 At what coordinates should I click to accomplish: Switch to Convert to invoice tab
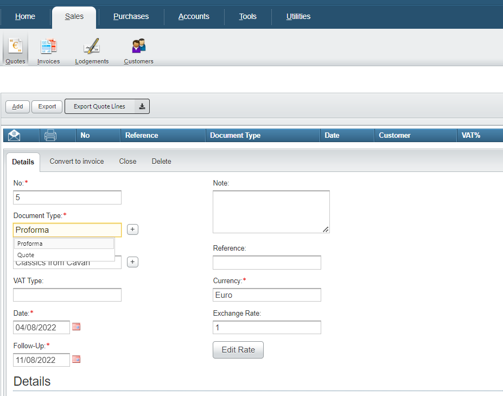[x=77, y=161]
